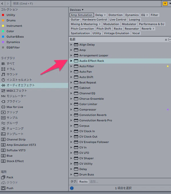
Task: Open the オーディオエフェクト library category
Action: coord(34,85)
